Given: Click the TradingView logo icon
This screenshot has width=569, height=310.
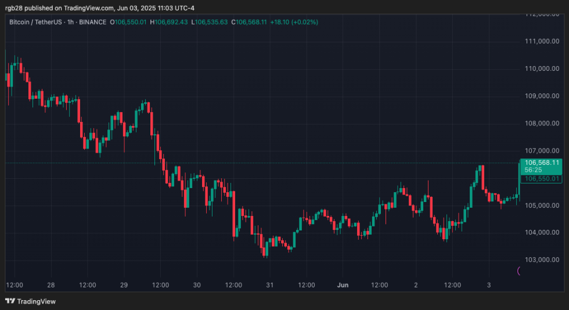Looking at the screenshot, I should pyautogui.click(x=10, y=301).
